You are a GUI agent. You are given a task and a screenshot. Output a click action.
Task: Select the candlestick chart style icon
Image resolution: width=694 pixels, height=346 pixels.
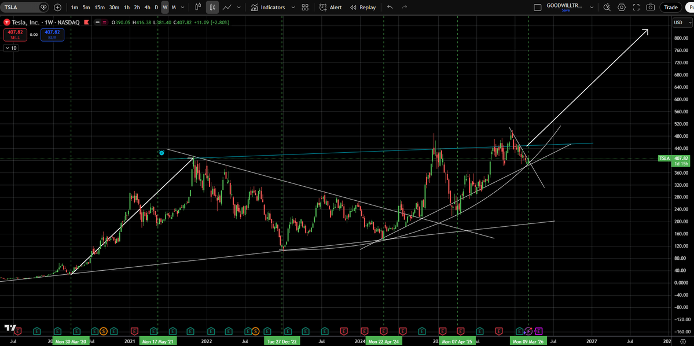tap(212, 7)
